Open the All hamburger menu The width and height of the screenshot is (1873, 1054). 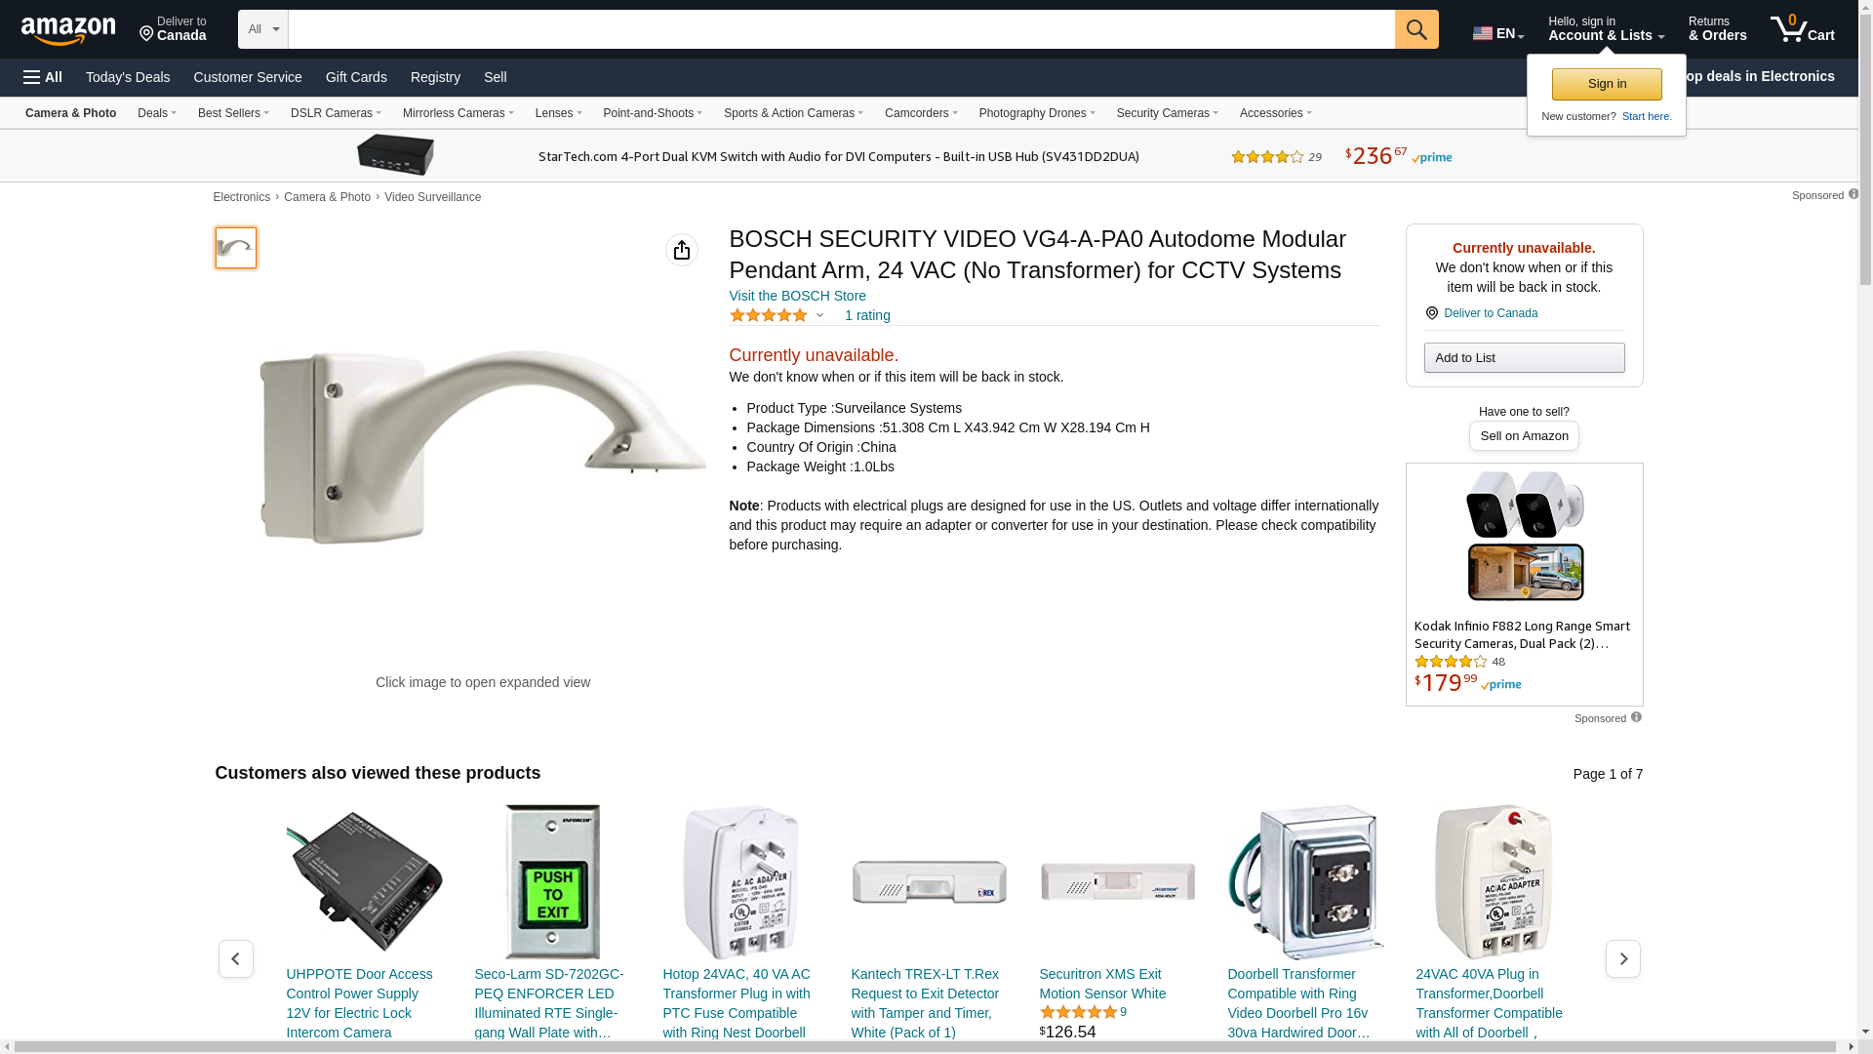(x=43, y=77)
